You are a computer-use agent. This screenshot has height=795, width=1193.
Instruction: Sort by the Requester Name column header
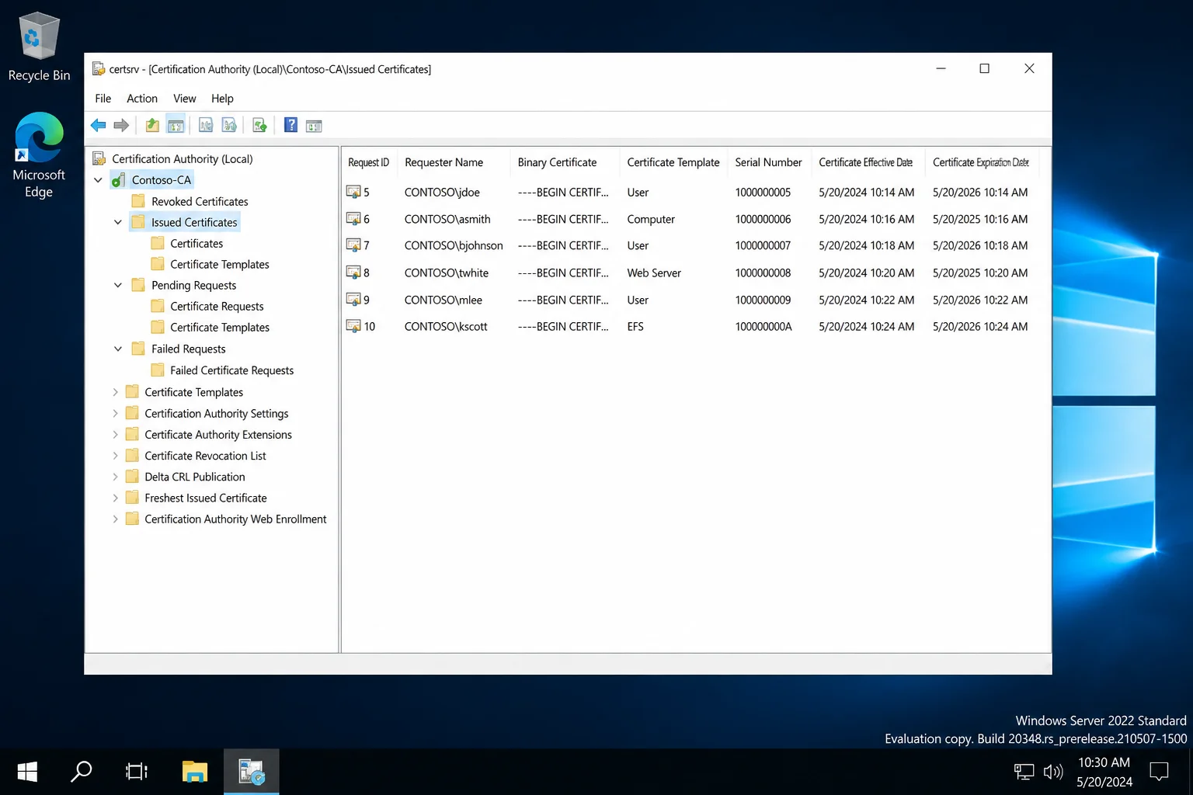coord(454,162)
